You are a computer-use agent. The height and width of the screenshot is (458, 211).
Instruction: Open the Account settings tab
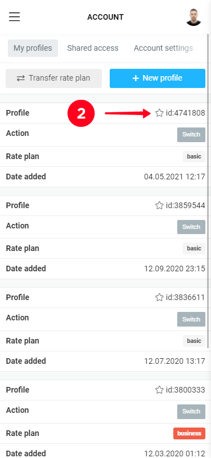[x=163, y=48]
